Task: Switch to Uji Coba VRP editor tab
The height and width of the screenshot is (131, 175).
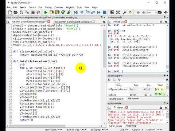Action: click(73, 22)
